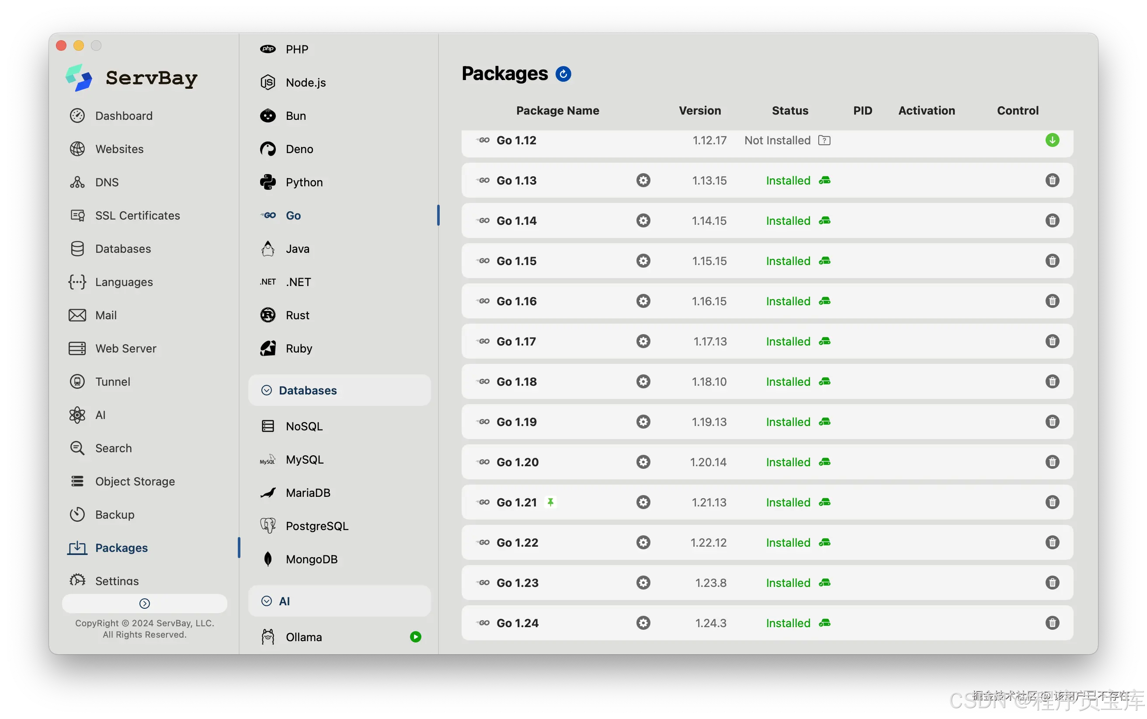Select PostgreSQL in the package list
Image resolution: width=1147 pixels, height=719 pixels.
pos(316,526)
